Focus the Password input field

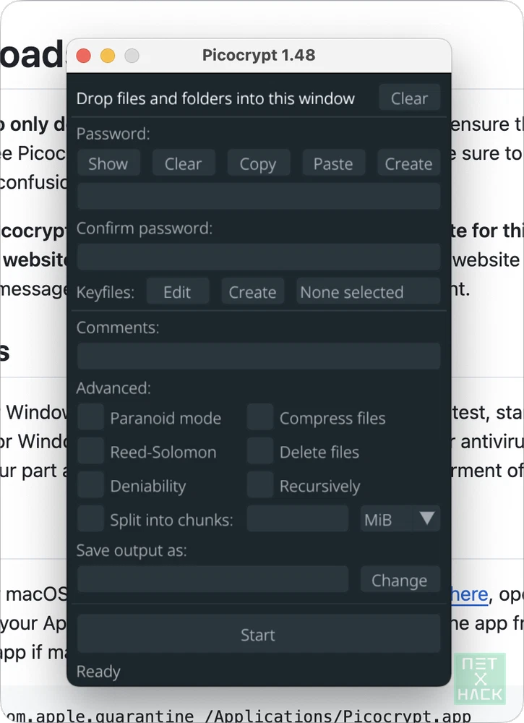tap(259, 196)
